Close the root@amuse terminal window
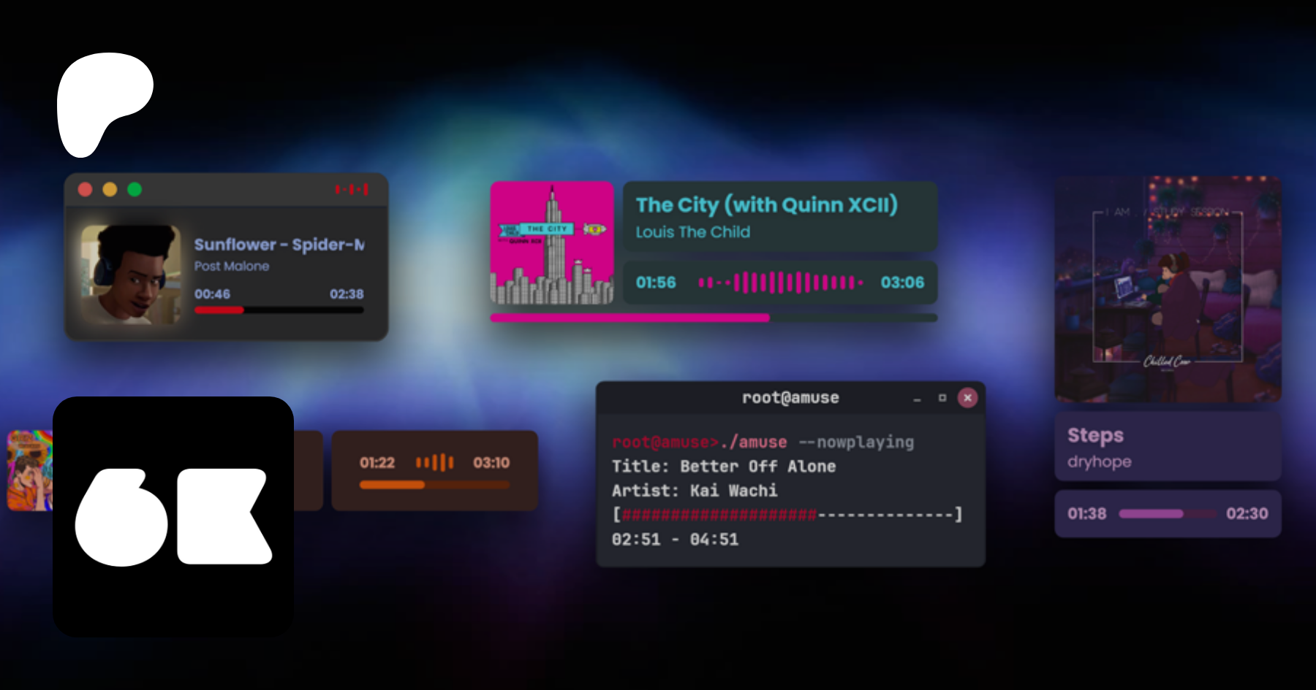 click(x=967, y=398)
